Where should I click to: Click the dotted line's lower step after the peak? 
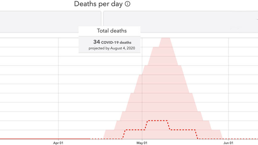click(x=182, y=129)
